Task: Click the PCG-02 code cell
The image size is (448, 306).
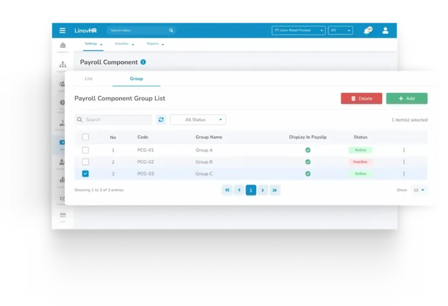Action: click(145, 162)
